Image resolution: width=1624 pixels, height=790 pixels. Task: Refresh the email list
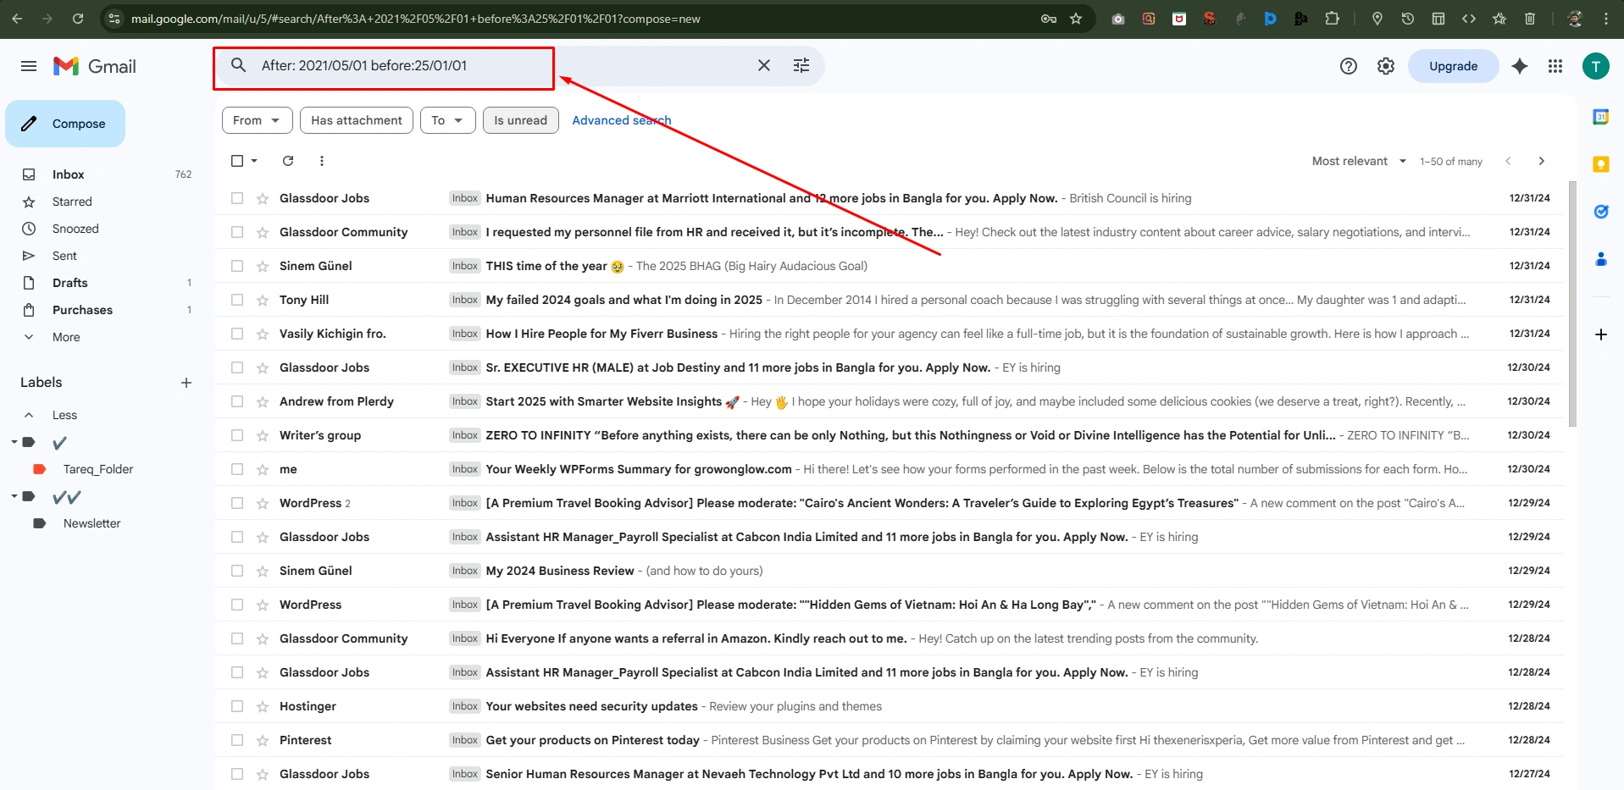pyautogui.click(x=288, y=161)
